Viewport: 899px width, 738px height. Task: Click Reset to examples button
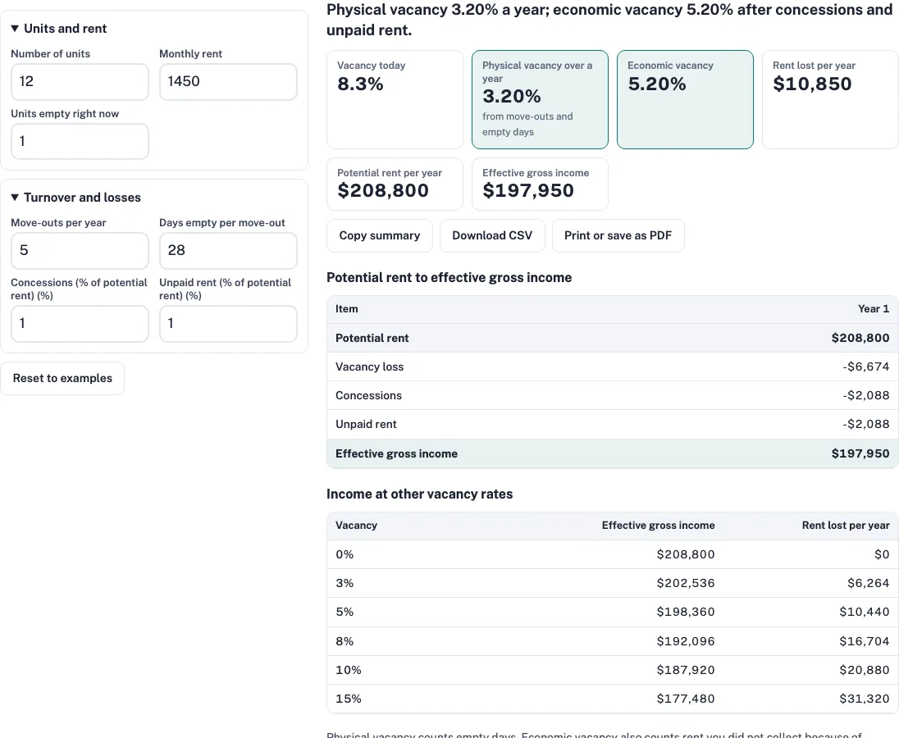click(62, 378)
